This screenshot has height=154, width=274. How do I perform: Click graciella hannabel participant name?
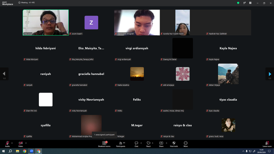tap(91, 74)
